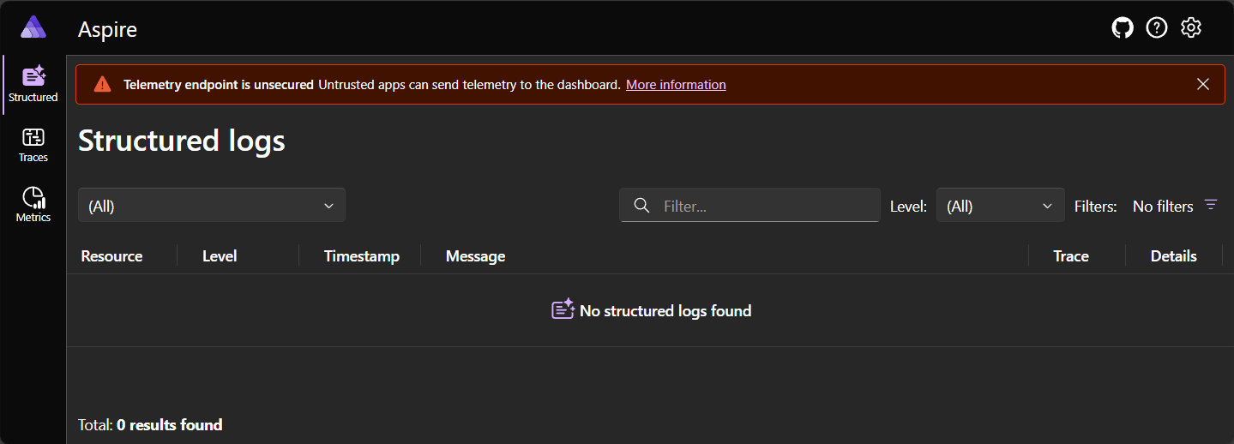Open the Settings gear icon
The width and height of the screenshot is (1234, 444).
[x=1191, y=28]
